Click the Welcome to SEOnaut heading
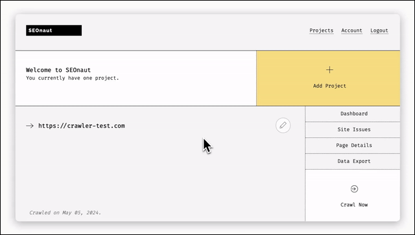The image size is (415, 235). tap(58, 70)
